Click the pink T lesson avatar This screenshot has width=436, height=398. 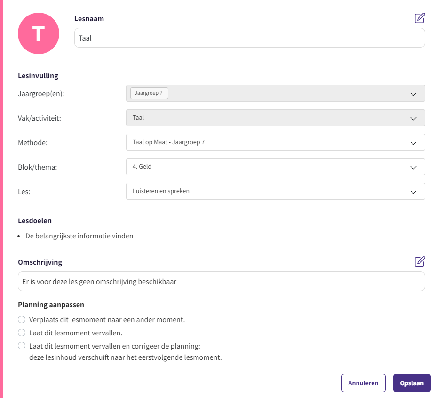click(39, 33)
